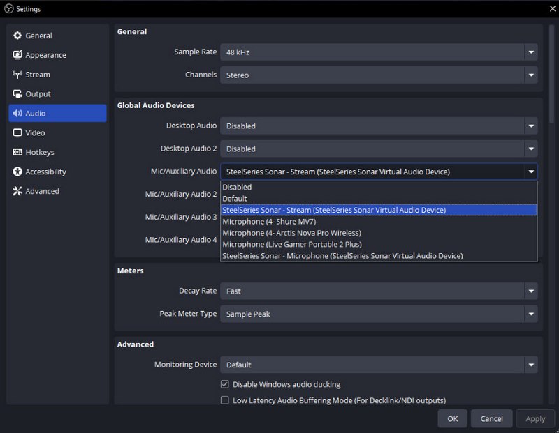The image size is (559, 433).
Task: Click the Hotkeys keyboard icon
Action: 17,152
